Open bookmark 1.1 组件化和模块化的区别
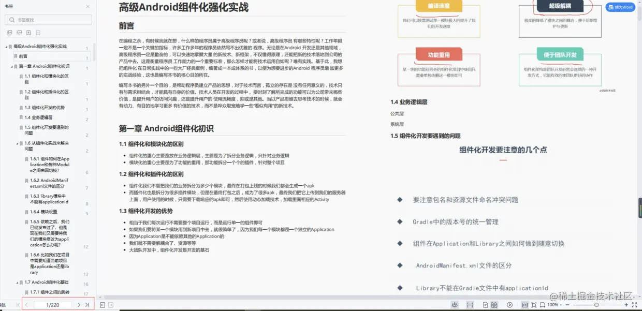Image resolution: width=642 pixels, height=311 pixels. pyautogui.click(x=47, y=79)
